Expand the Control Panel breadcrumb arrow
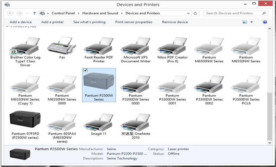Screen dimensions: 276x167 (x=79, y=13)
